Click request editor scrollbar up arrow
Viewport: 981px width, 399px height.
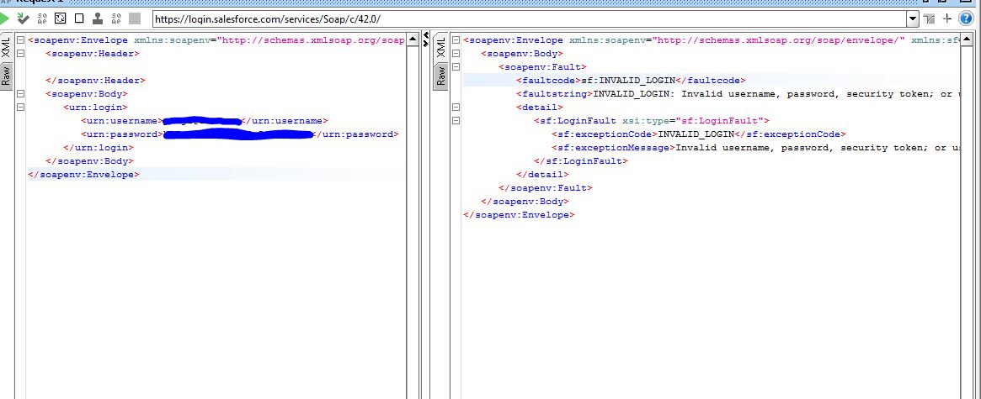click(x=413, y=39)
